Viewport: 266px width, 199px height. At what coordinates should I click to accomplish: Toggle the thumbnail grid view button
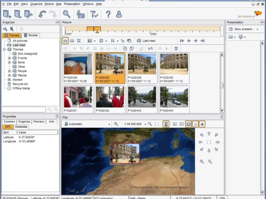coord(66,41)
